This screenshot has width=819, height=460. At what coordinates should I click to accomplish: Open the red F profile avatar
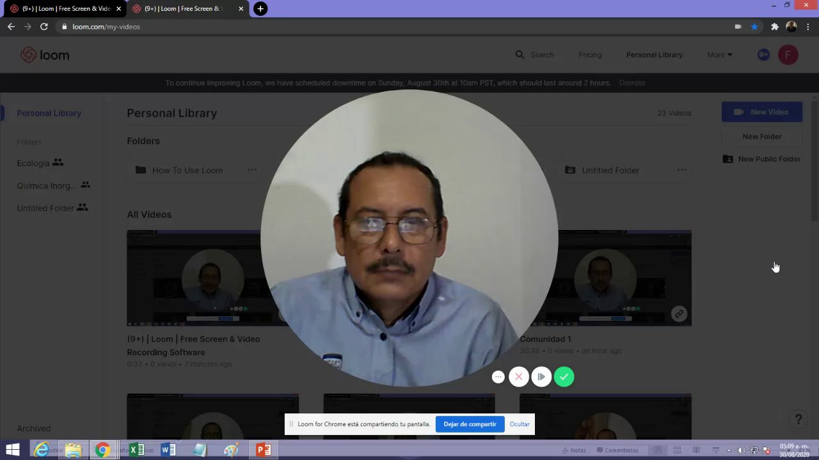point(788,55)
